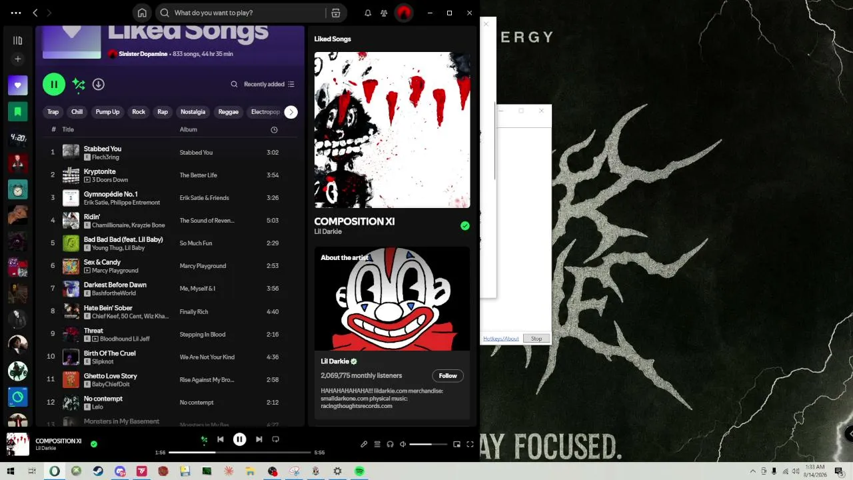Open the 'Lil Darkie' artist name in the About card
Screen dimensions: 853x480
335,361
